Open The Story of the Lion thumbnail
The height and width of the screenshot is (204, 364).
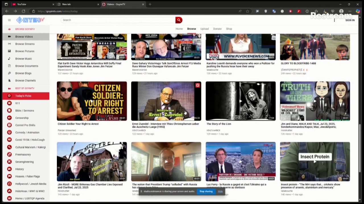(241, 101)
